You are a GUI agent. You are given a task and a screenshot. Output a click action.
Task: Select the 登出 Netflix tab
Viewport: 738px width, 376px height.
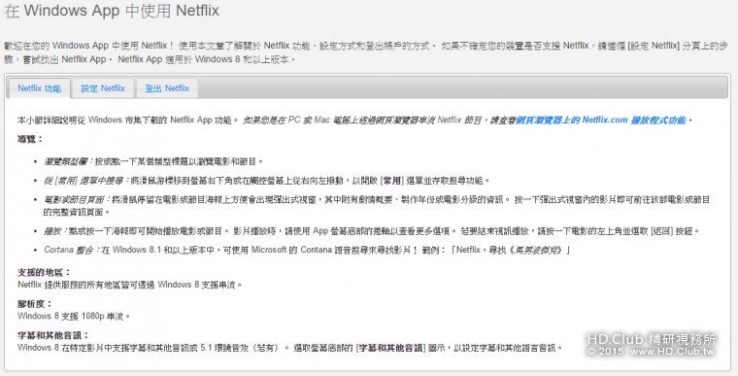click(x=167, y=88)
